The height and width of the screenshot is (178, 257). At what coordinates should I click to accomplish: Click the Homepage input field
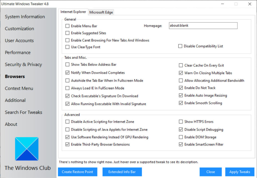tap(203, 26)
